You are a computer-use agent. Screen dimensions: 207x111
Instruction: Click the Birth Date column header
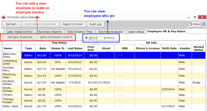[x=169, y=48]
